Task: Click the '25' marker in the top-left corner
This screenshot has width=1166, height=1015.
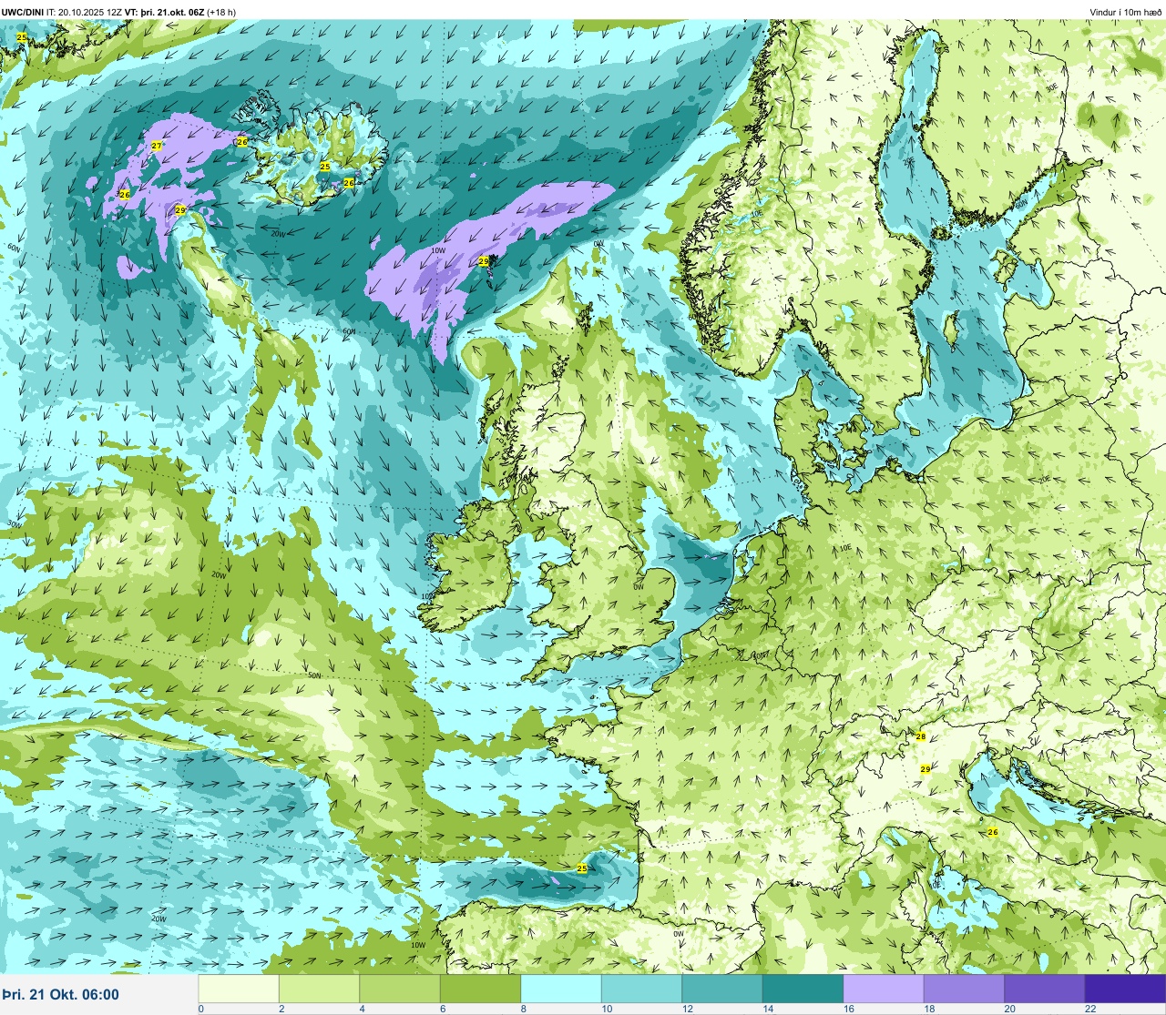Action: coord(22,36)
